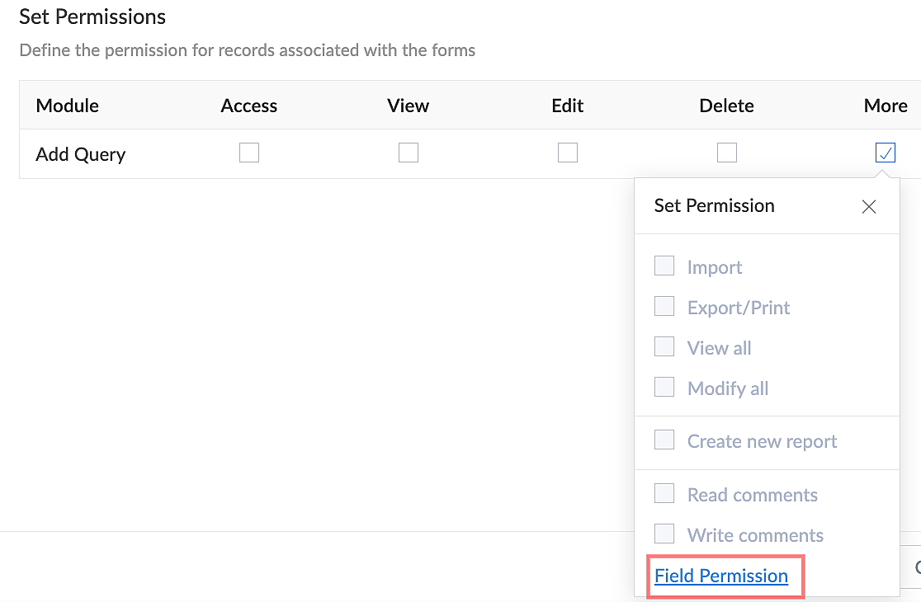Check the Edit permission for Add Query
This screenshot has height=602, width=921.
coord(568,153)
